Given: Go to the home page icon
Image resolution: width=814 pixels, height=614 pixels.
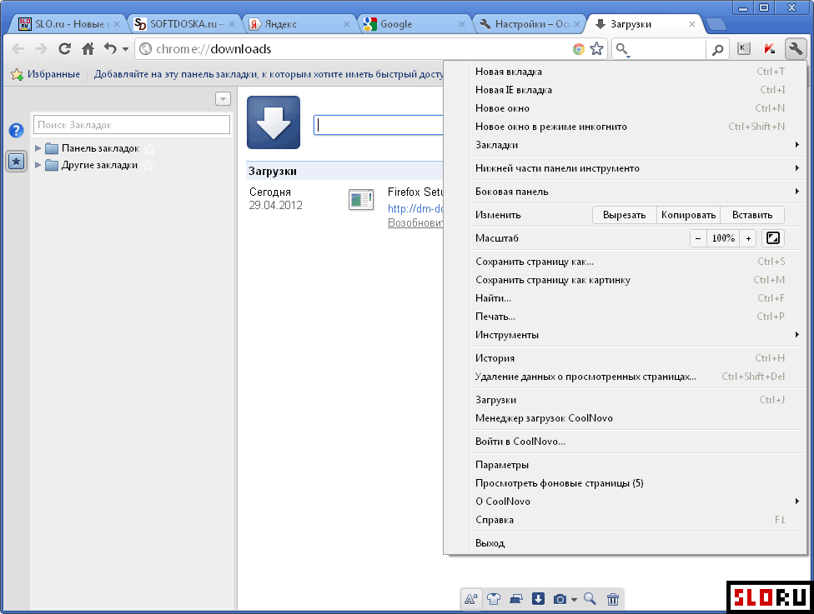Looking at the screenshot, I should point(88,49).
